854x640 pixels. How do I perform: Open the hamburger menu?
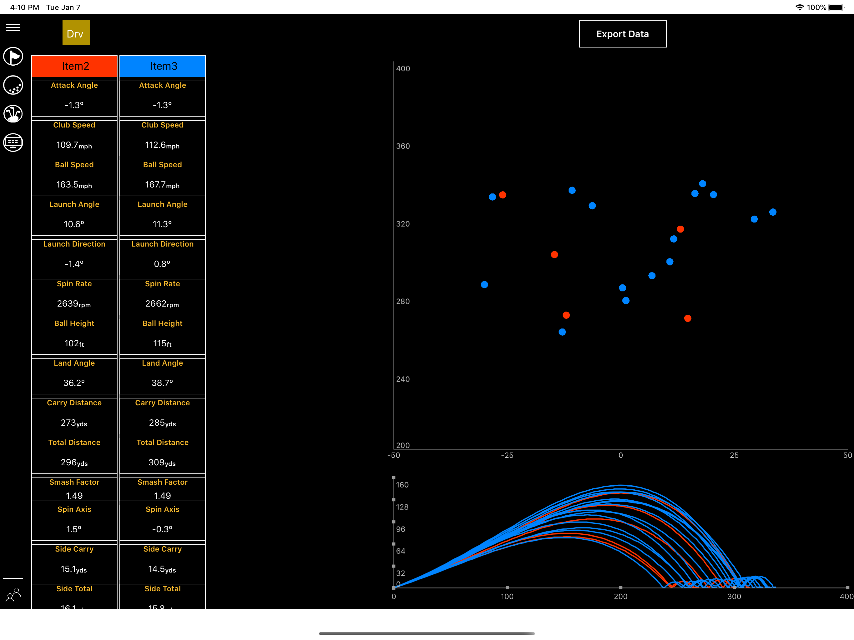[x=13, y=27]
